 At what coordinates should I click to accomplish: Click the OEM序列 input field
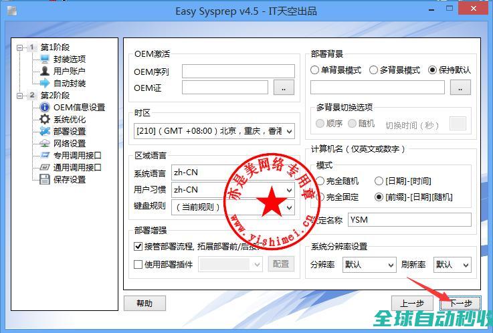coord(238,72)
